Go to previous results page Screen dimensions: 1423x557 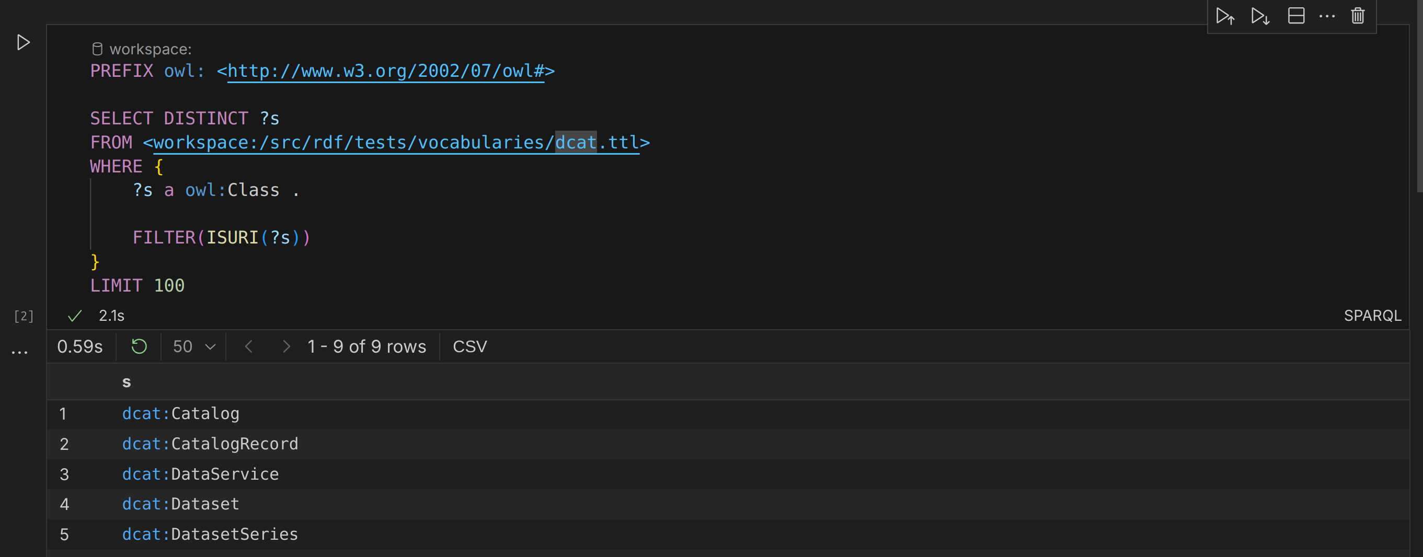[249, 346]
